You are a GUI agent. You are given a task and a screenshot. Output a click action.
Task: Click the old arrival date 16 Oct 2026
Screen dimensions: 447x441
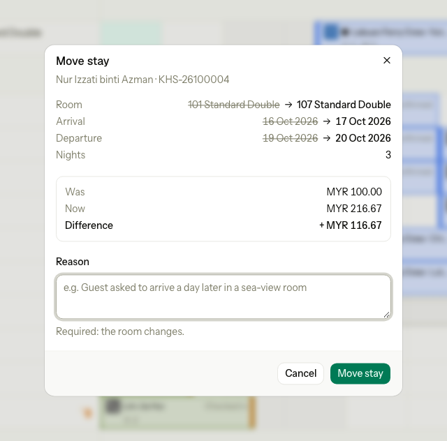tap(290, 121)
